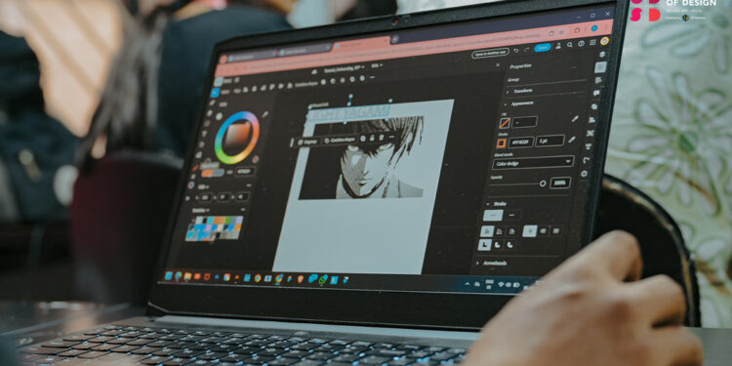
Task: Open the profile avatar menu
Action: 604,41
